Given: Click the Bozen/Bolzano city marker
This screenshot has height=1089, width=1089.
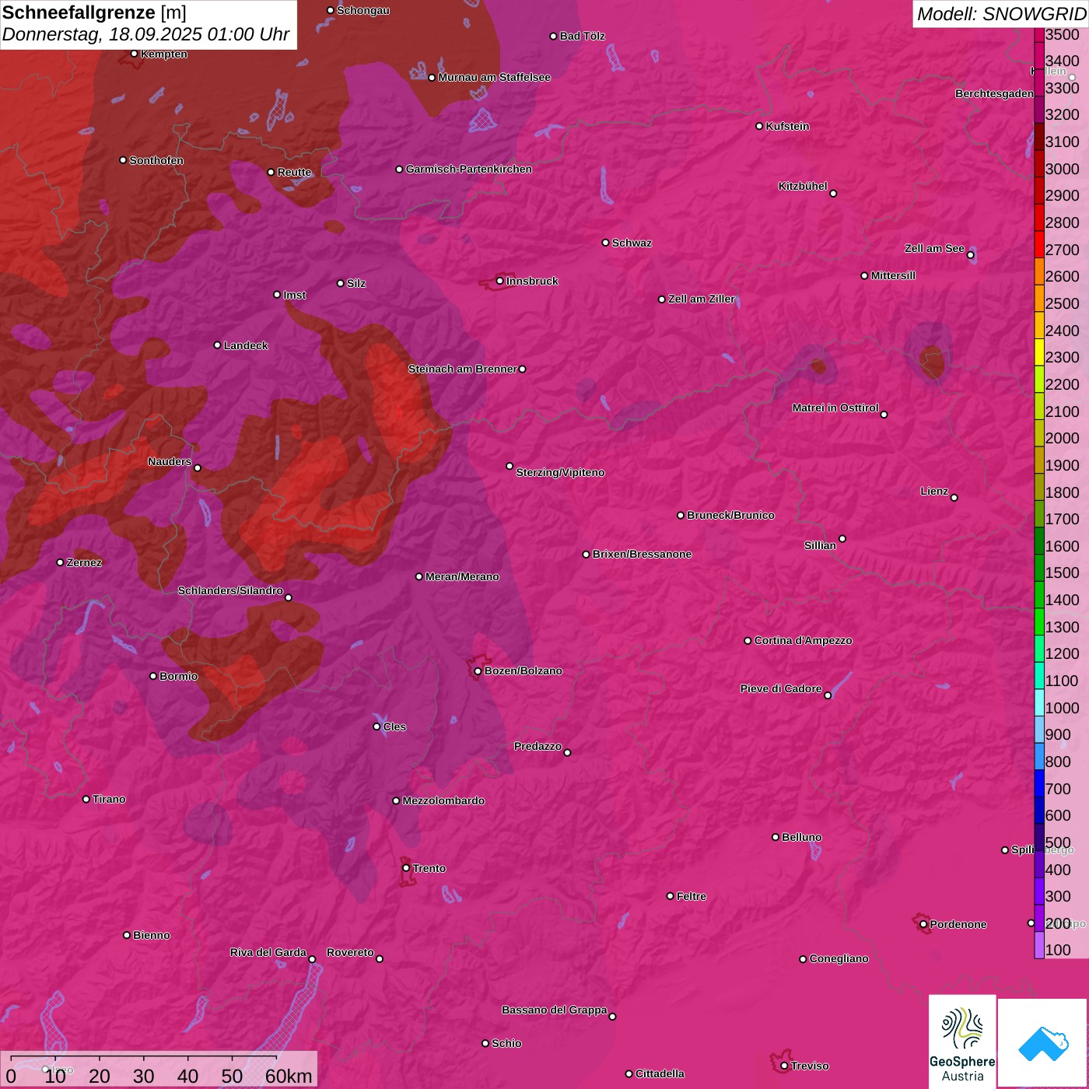Looking at the screenshot, I should tap(478, 671).
